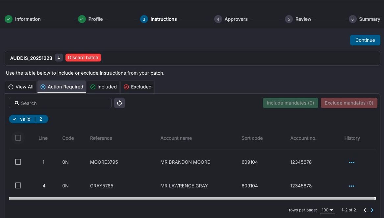The height and width of the screenshot is (218, 384).
Task: Open the Included tab
Action: (103, 87)
